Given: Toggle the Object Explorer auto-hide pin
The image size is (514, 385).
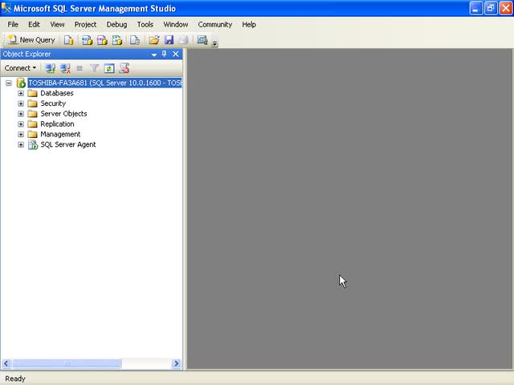Looking at the screenshot, I should (x=164, y=54).
